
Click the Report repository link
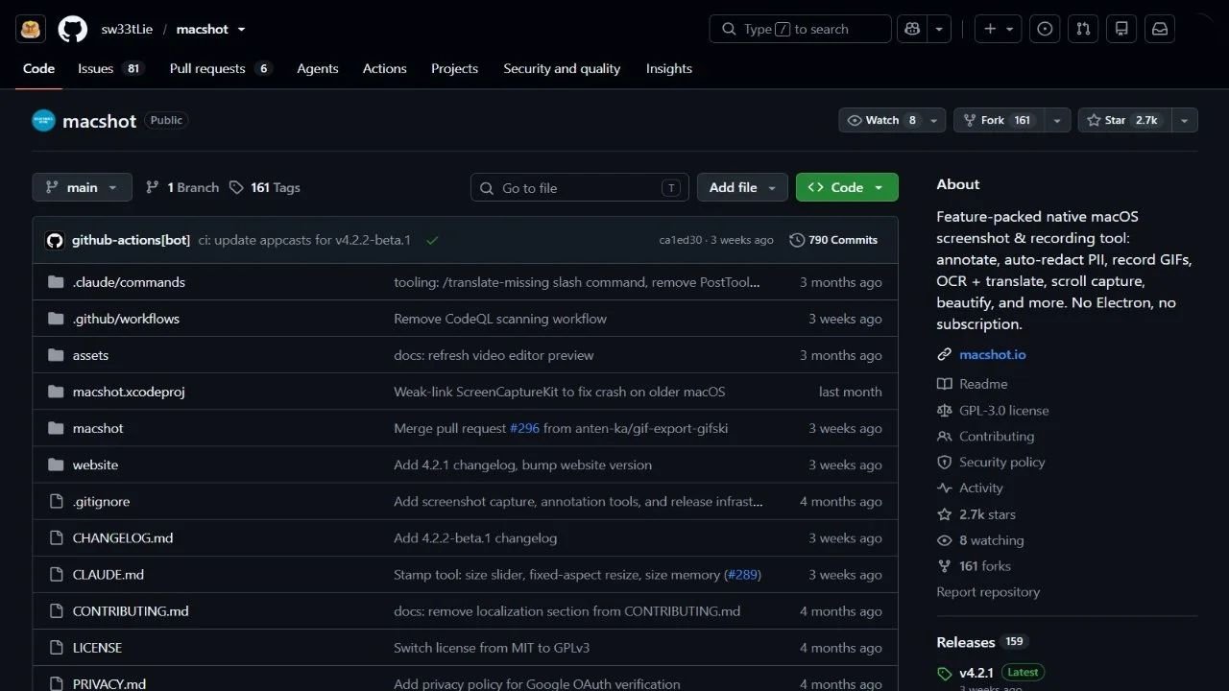[x=988, y=592]
